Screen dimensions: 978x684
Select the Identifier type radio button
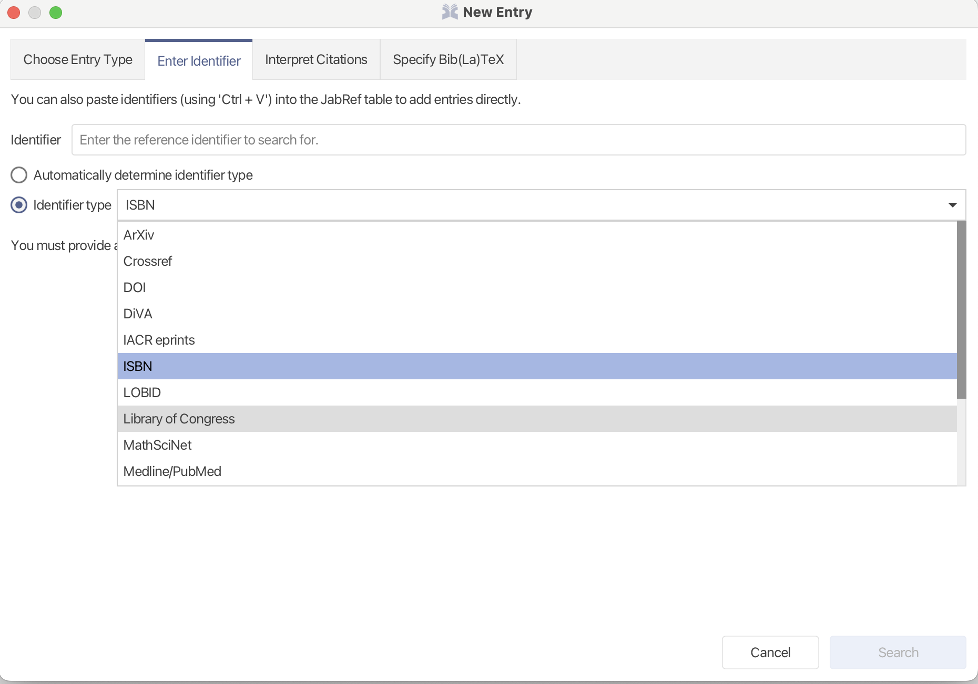[x=19, y=205]
